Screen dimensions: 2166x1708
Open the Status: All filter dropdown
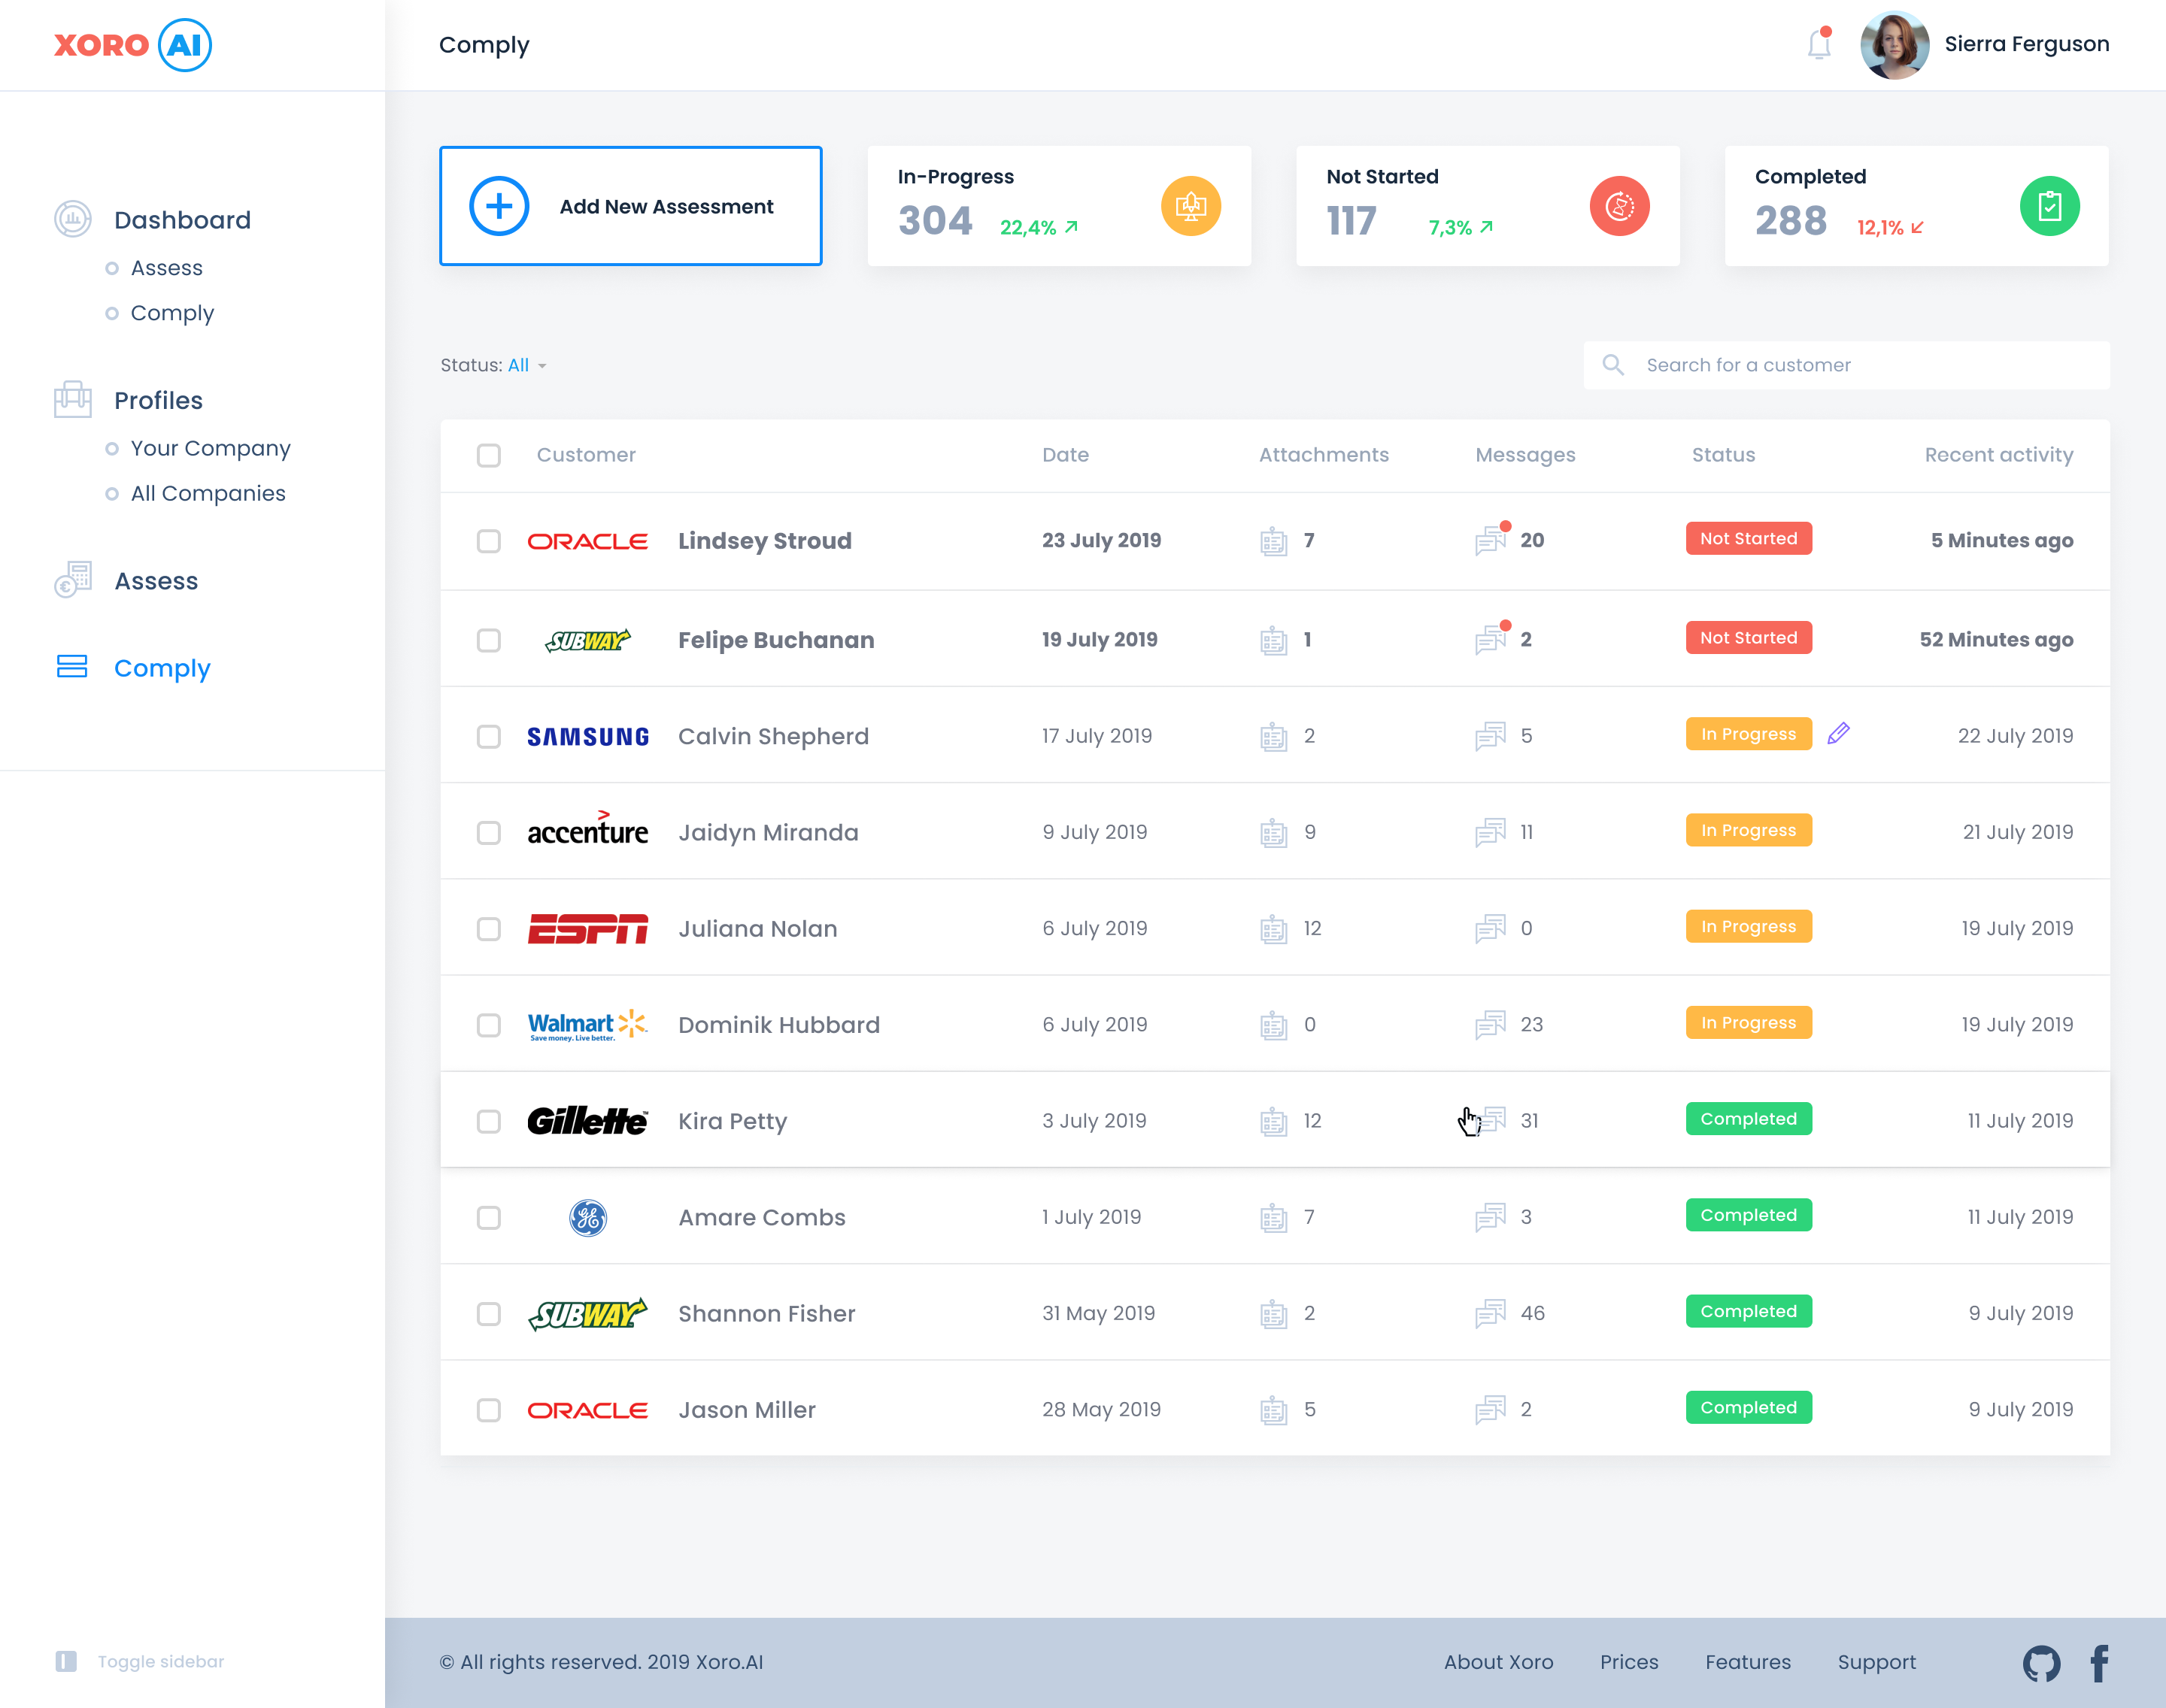pos(520,365)
